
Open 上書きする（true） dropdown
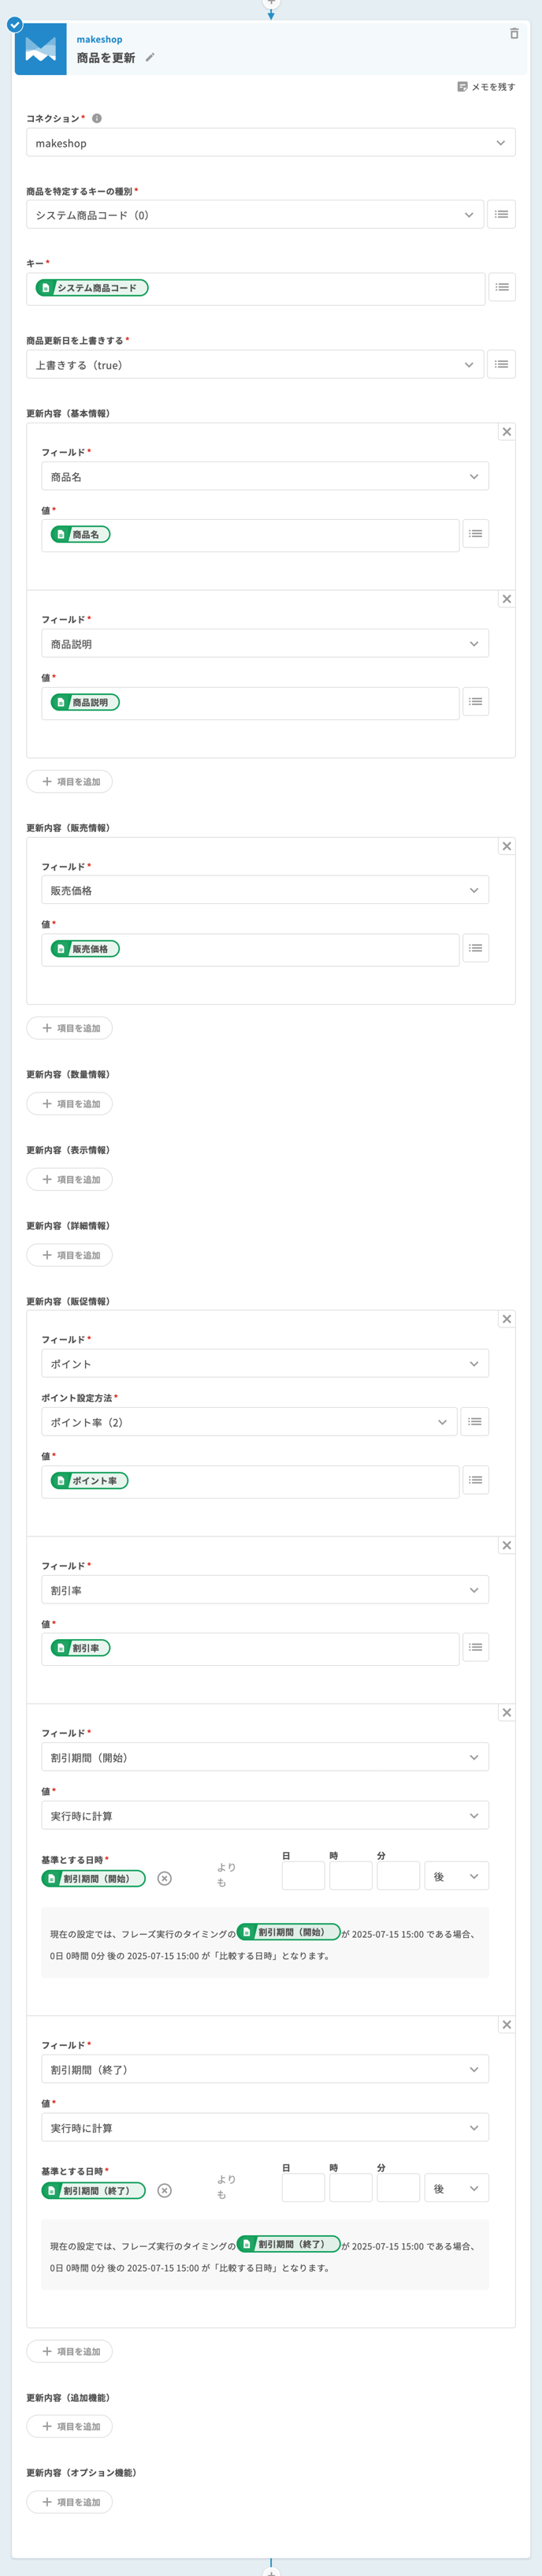pos(254,365)
